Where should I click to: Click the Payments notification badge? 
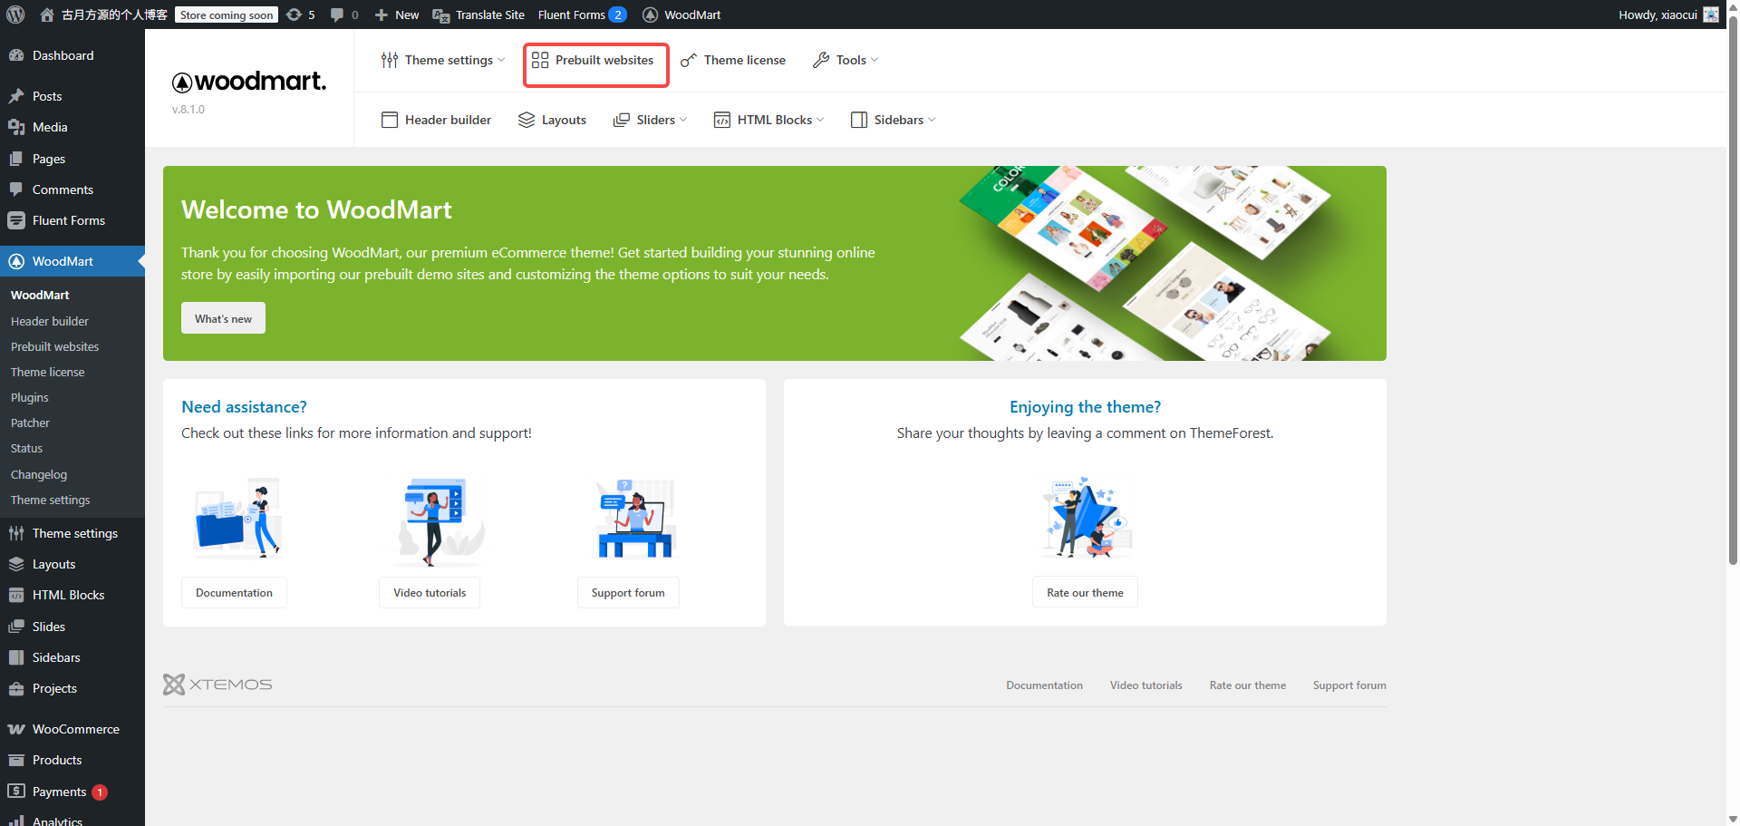[x=100, y=792]
